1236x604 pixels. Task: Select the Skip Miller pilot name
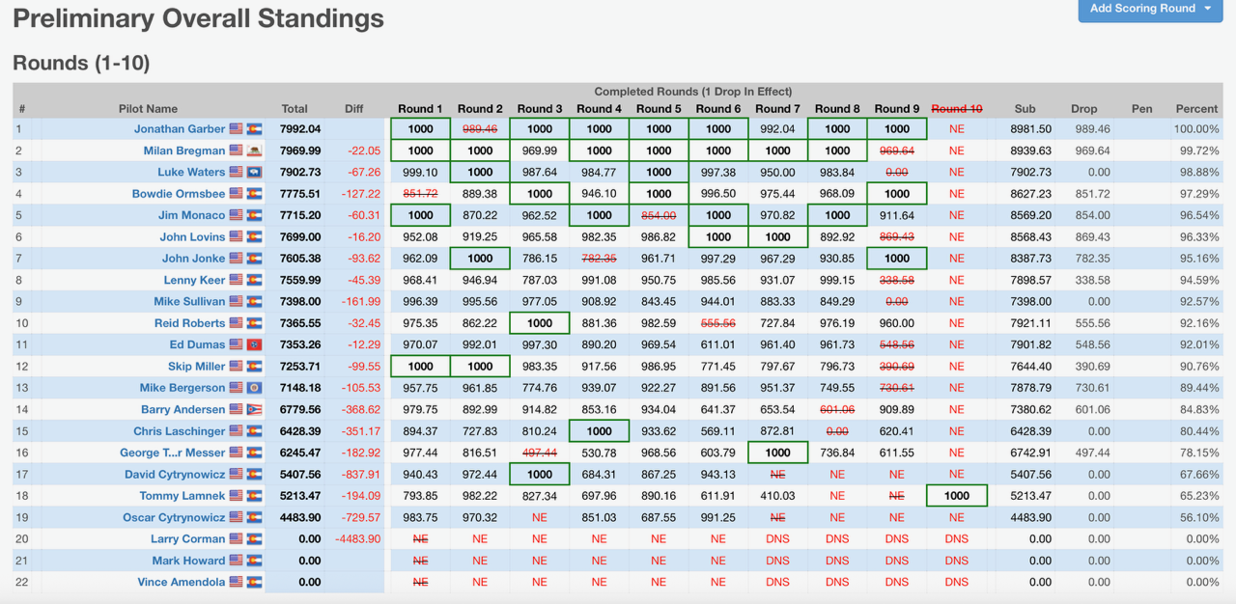[x=196, y=367]
